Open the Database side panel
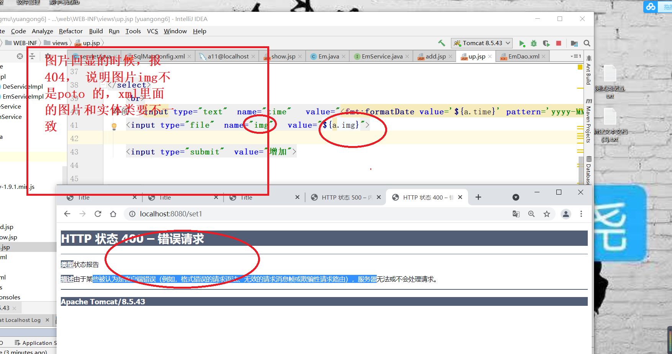Image resolution: width=672 pixels, height=354 pixels. pos(589,171)
